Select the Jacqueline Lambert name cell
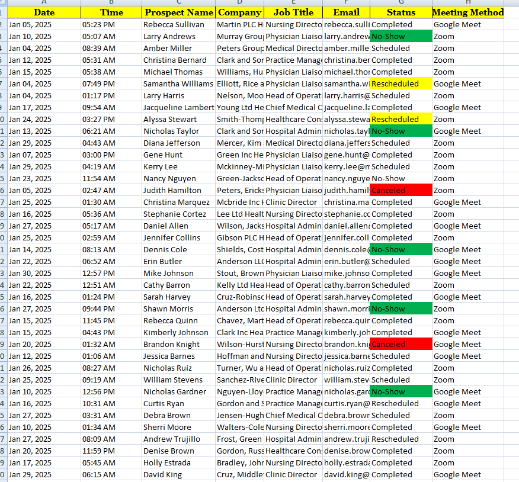The width and height of the screenshot is (519, 482). point(178,108)
